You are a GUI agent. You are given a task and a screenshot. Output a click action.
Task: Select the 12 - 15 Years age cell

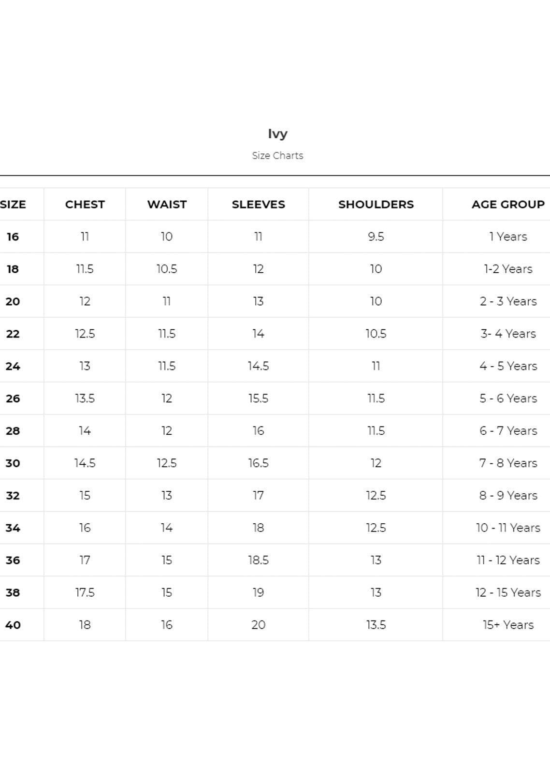[x=508, y=592]
